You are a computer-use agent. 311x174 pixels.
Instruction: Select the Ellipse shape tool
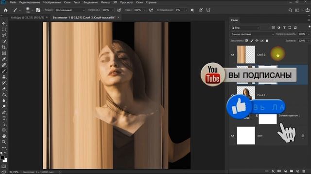(x=4, y=130)
